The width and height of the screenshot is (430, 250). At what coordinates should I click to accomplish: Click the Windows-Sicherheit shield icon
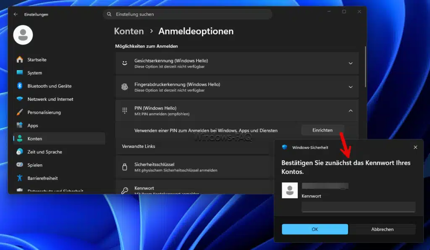[x=285, y=147]
